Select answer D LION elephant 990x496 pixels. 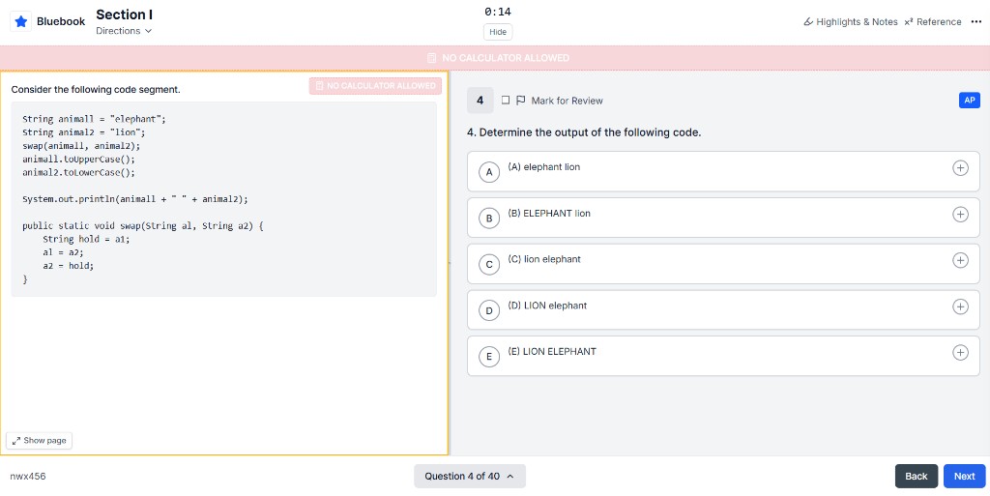coord(723,309)
